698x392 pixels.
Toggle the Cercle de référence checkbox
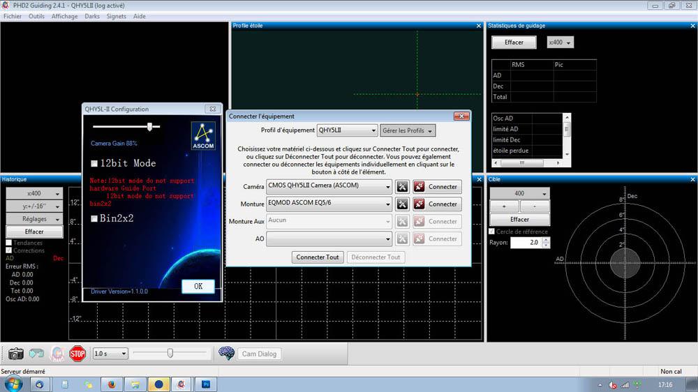point(492,232)
